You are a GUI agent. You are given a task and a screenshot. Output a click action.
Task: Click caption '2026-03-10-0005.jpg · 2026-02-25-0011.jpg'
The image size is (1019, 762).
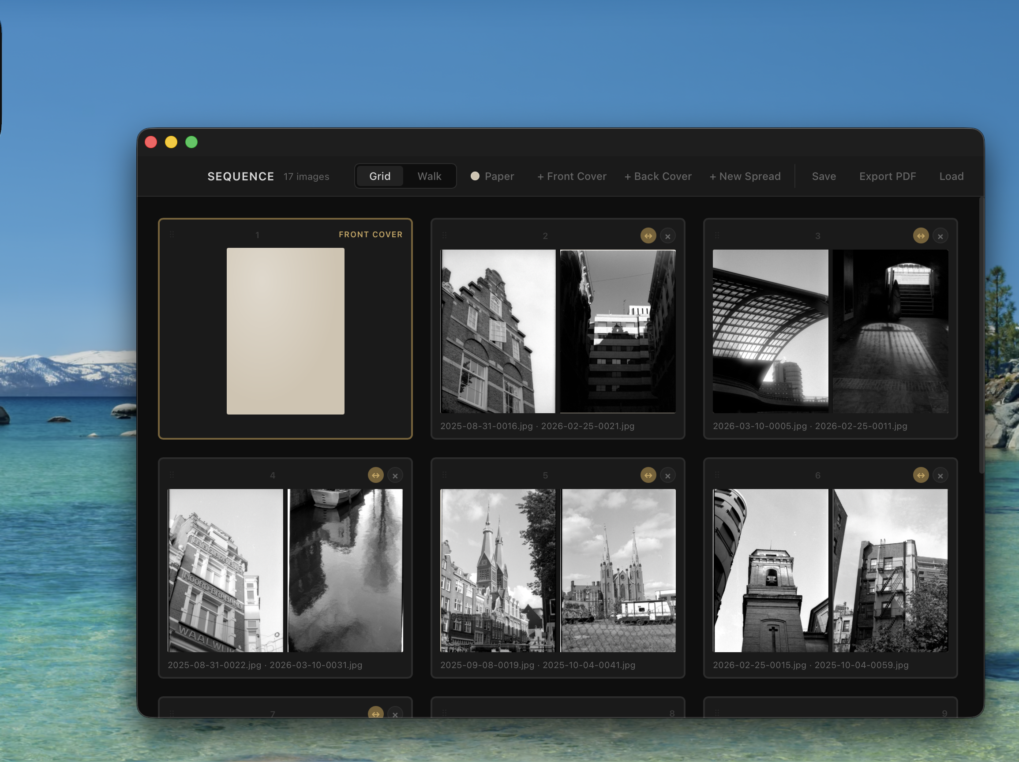point(810,426)
